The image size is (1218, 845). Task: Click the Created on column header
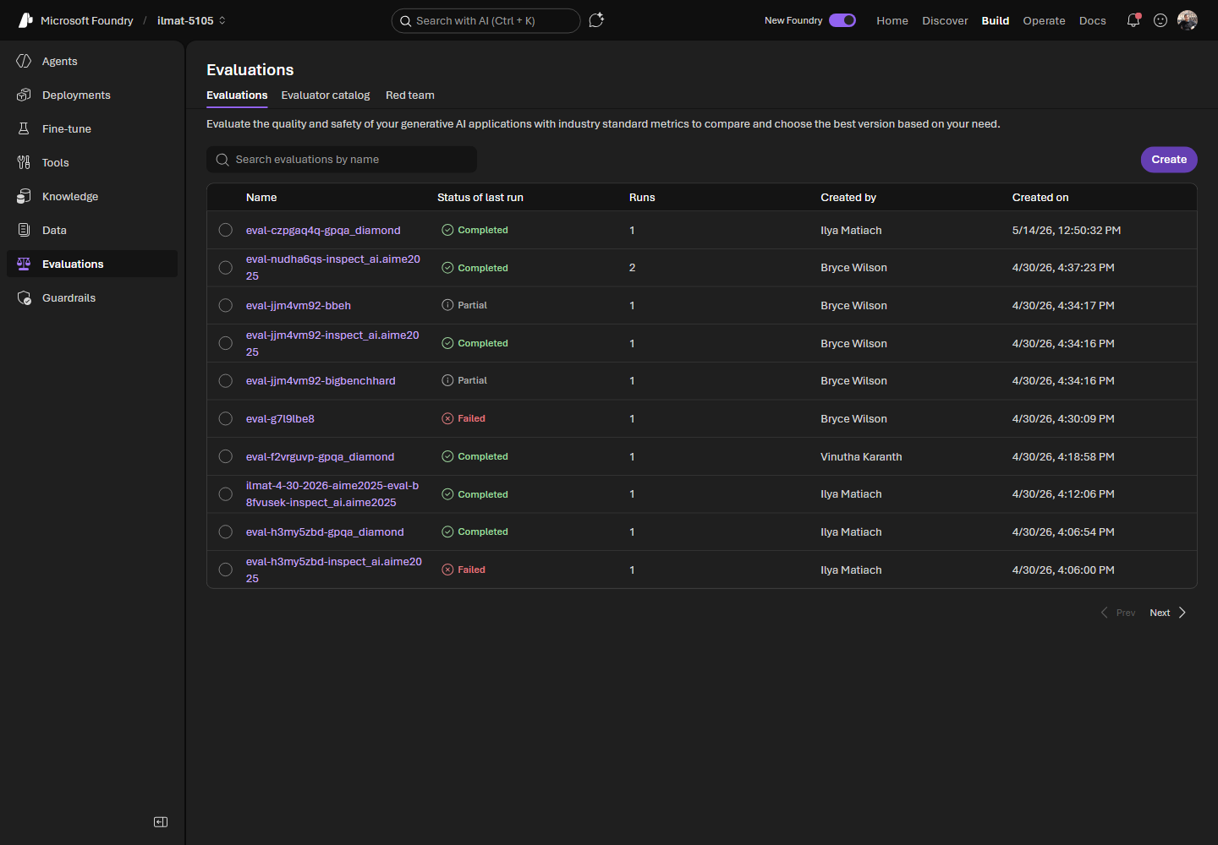tap(1040, 197)
